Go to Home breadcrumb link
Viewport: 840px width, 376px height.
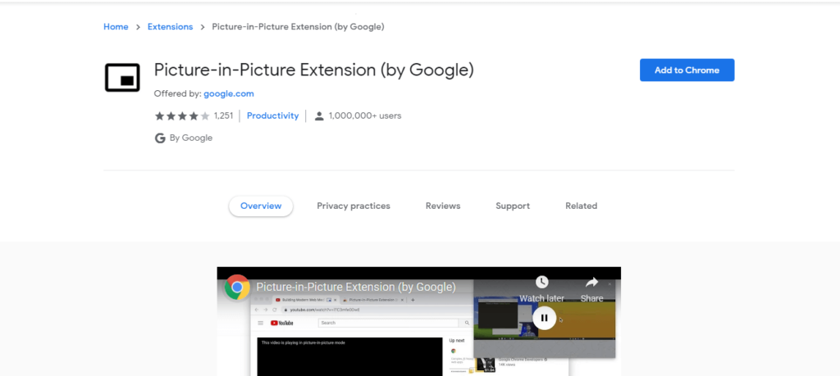[116, 27]
